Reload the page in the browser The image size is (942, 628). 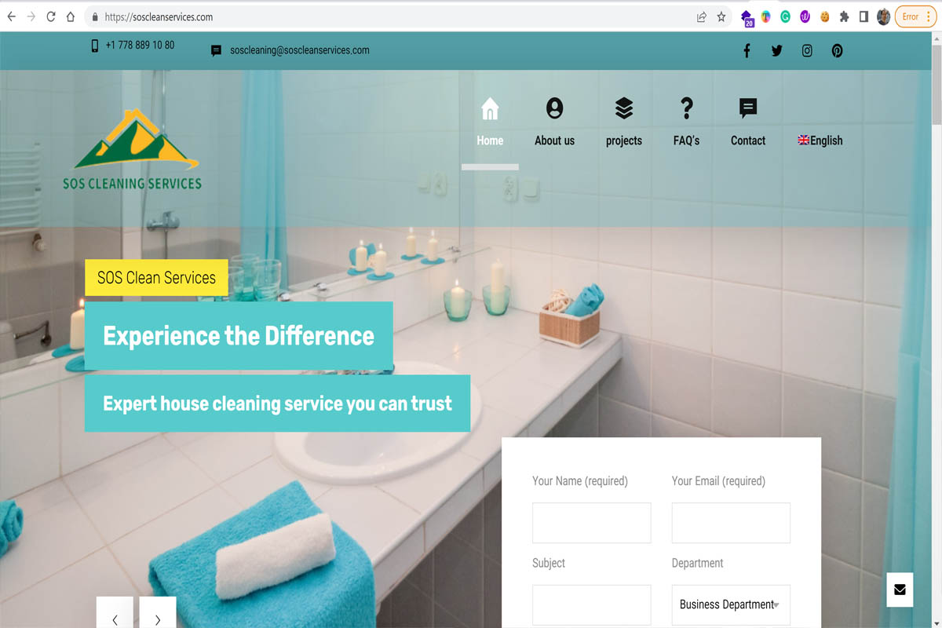coord(51,16)
